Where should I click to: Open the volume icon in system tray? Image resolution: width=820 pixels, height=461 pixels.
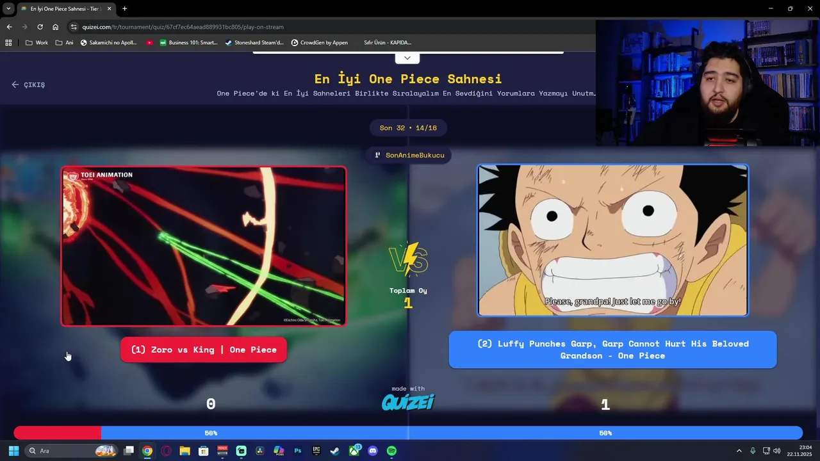pyautogui.click(x=776, y=451)
